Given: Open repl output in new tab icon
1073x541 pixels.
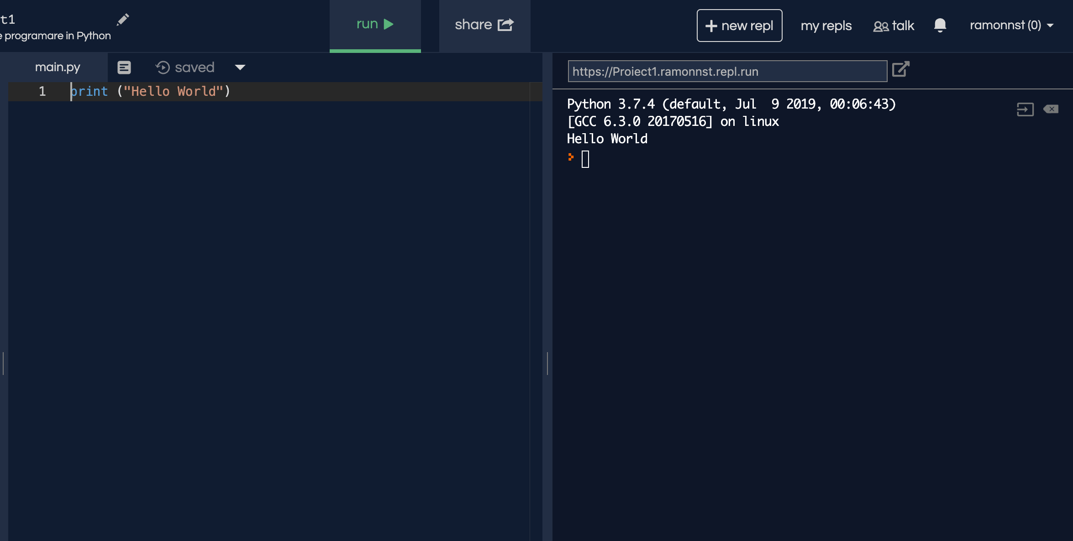Looking at the screenshot, I should (901, 69).
